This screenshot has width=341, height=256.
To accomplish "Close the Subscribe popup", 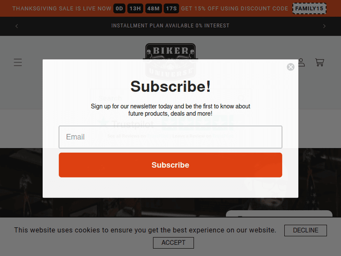I will point(291,67).
